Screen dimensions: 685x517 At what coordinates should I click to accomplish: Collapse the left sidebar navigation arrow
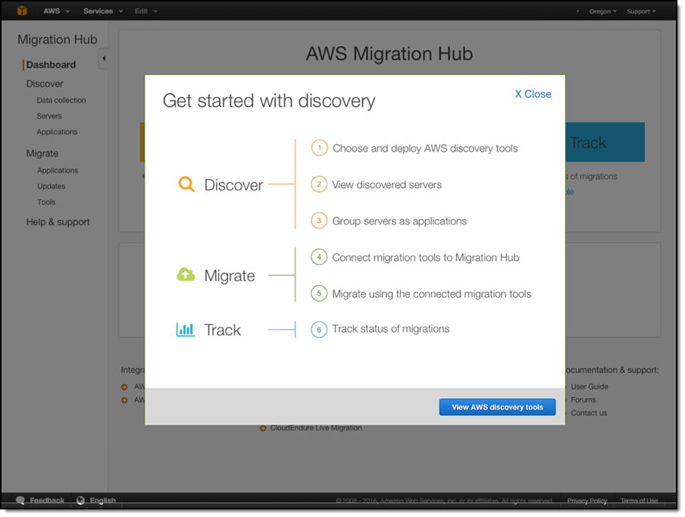(x=104, y=58)
